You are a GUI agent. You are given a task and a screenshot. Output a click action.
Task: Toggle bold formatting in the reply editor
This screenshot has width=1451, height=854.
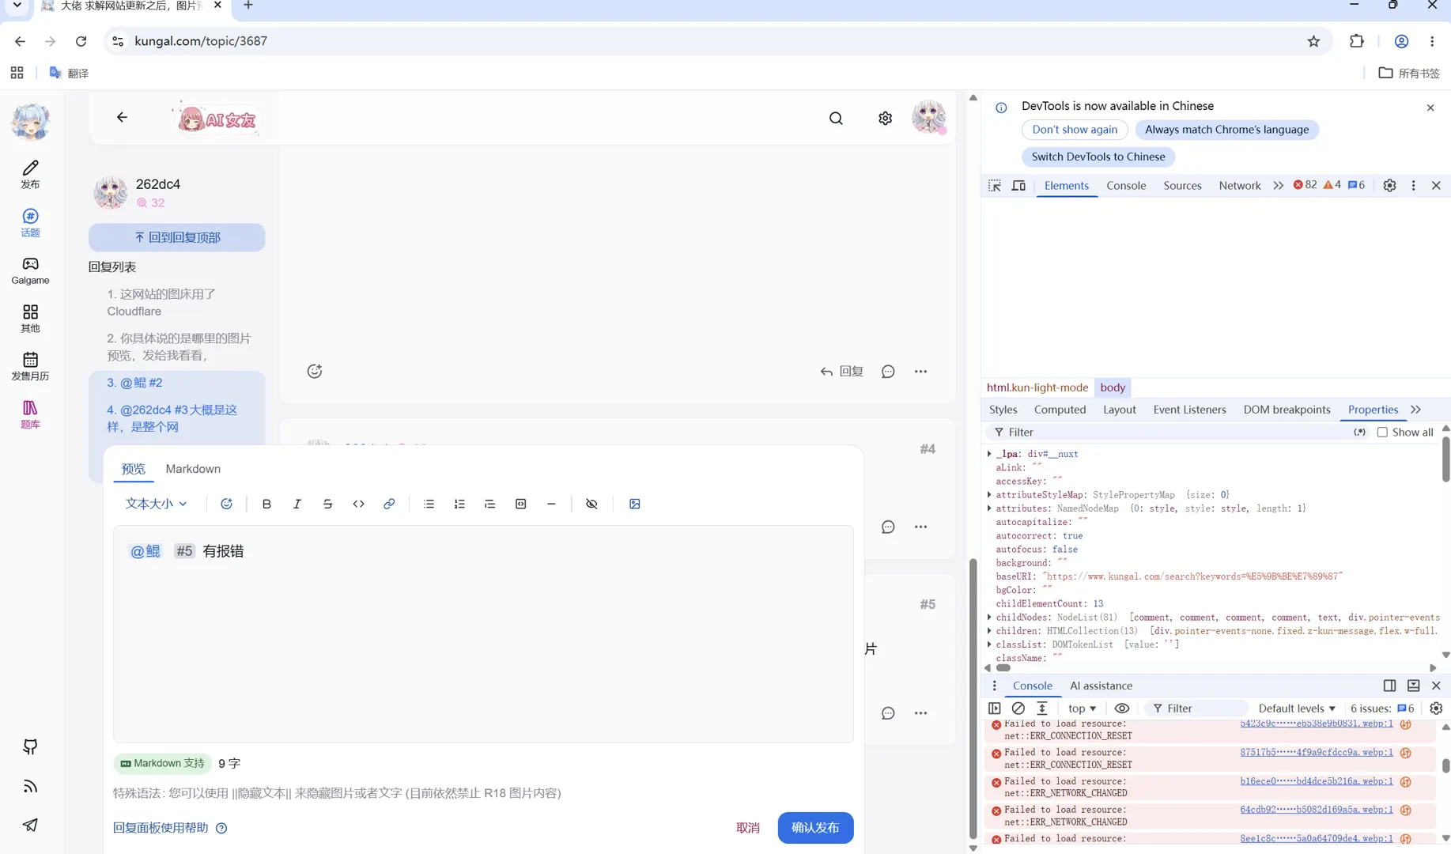click(x=266, y=504)
